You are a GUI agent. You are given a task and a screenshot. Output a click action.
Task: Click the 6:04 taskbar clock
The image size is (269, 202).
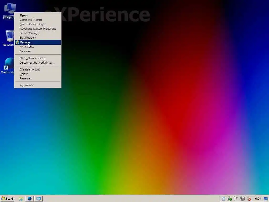(258, 199)
